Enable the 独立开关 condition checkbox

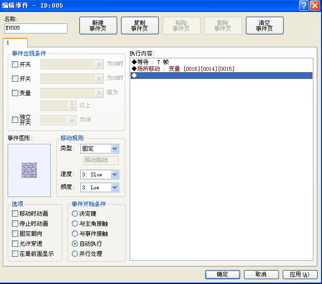tap(15, 120)
